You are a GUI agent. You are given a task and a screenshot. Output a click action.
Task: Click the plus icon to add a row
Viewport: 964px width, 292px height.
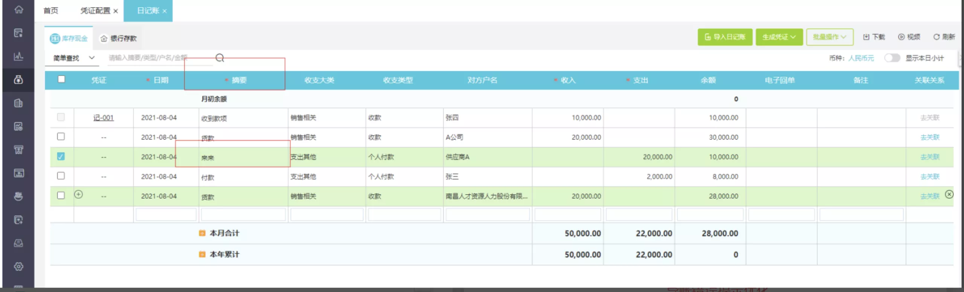click(x=78, y=195)
